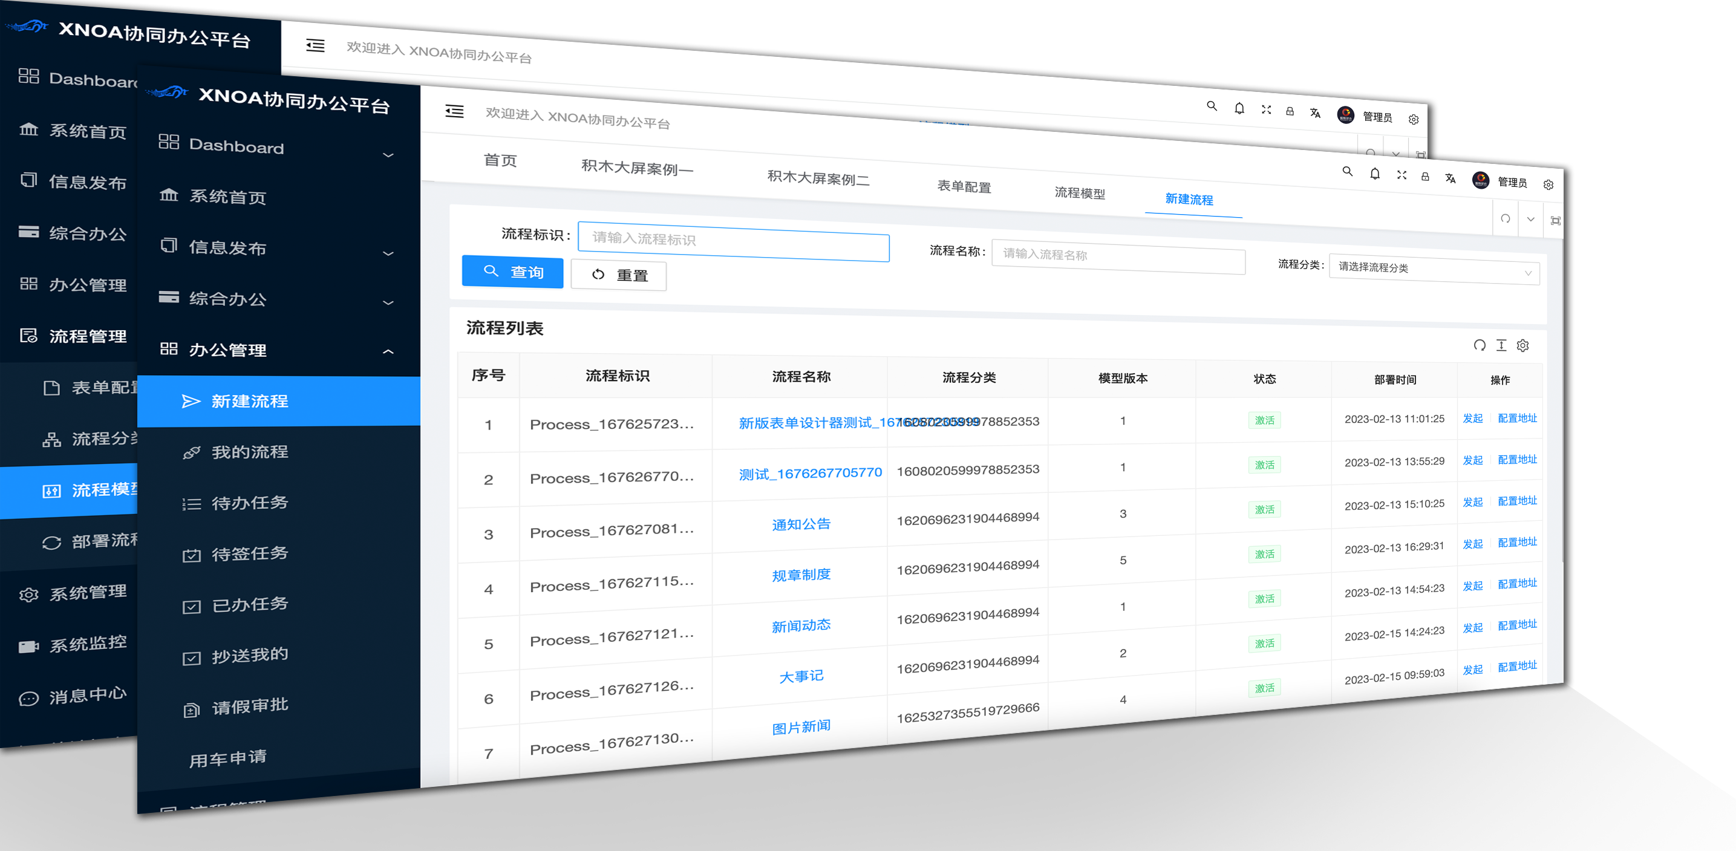Open notifications bell in front window header

click(x=1375, y=174)
